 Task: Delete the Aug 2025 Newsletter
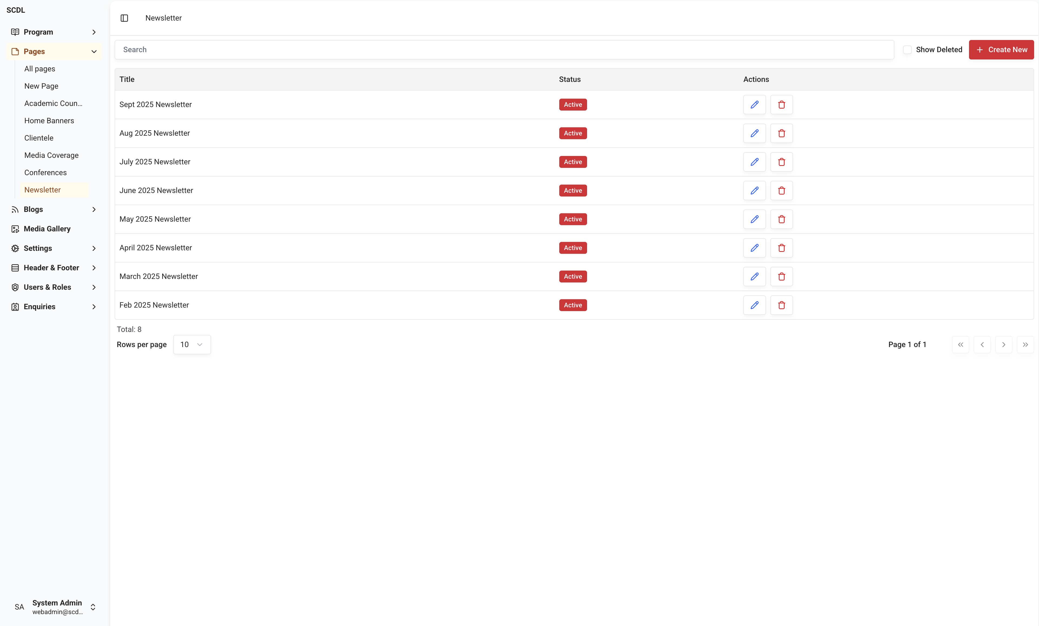pos(781,133)
